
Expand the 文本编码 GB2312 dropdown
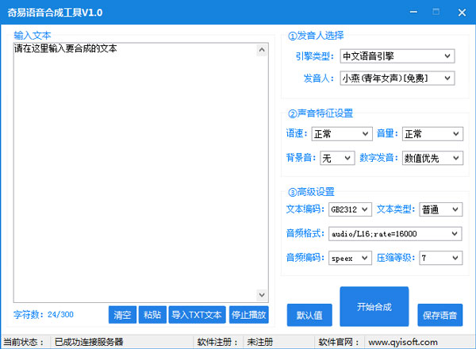(x=350, y=209)
